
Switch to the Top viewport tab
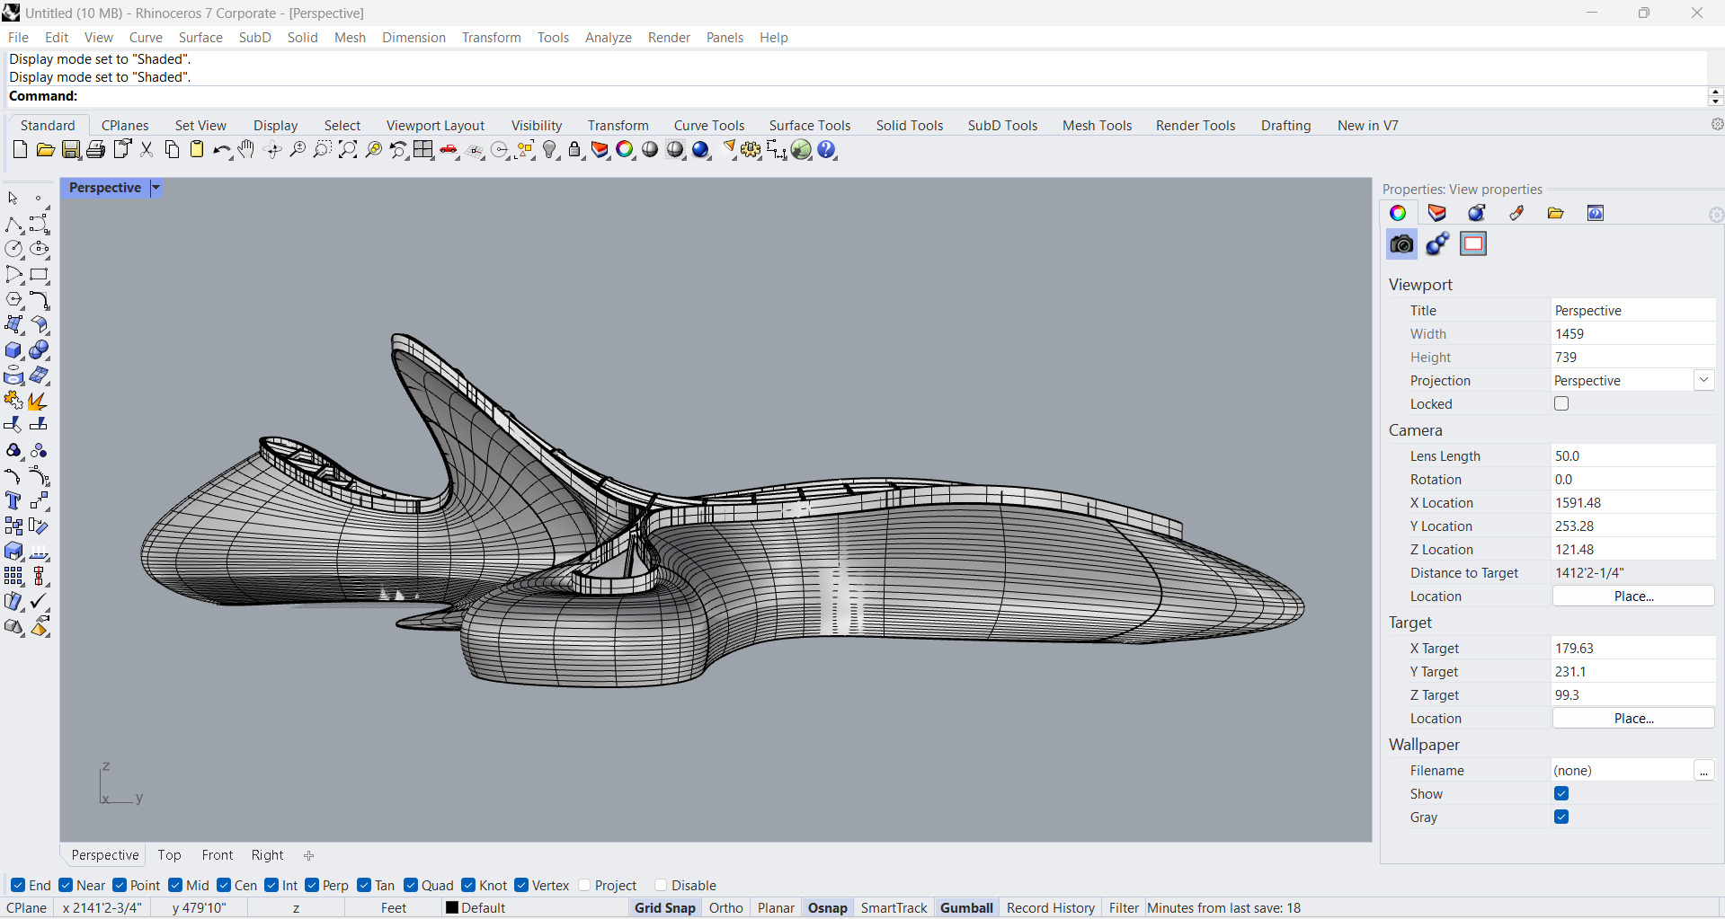pyautogui.click(x=169, y=855)
